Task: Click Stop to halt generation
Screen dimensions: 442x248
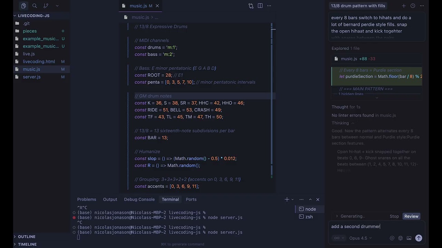Action: [x=394, y=216]
